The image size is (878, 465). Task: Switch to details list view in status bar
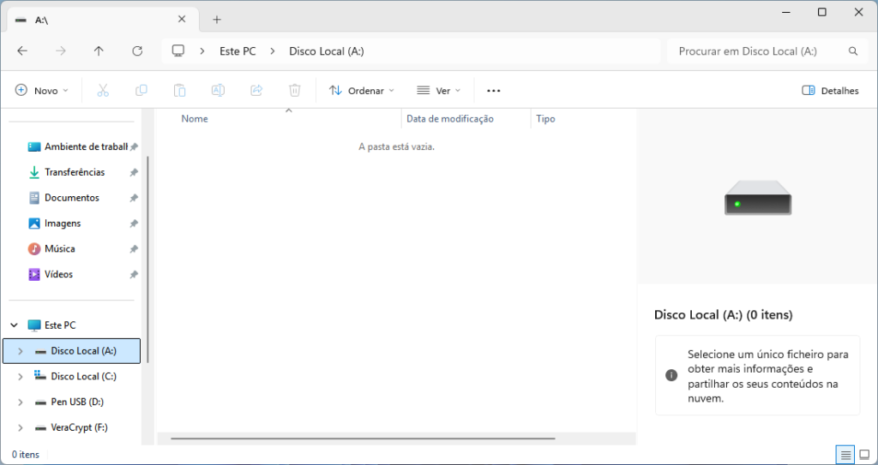coord(845,454)
